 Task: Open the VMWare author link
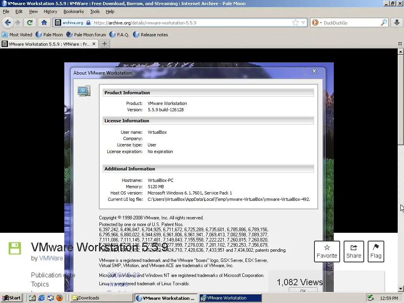(51, 258)
